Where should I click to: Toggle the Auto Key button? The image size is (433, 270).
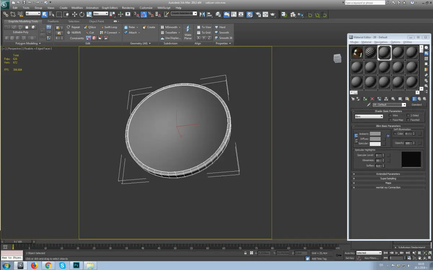click(350, 253)
